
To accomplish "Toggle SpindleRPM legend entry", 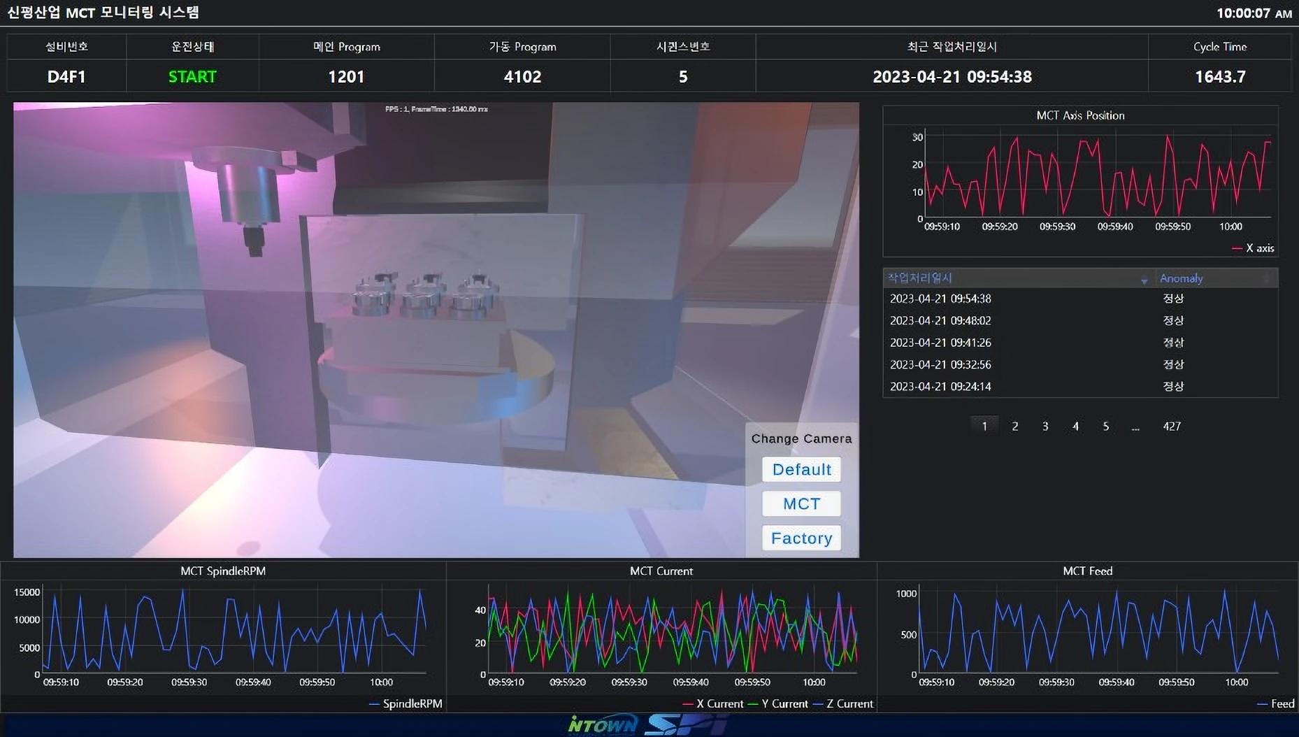I will pyautogui.click(x=406, y=703).
